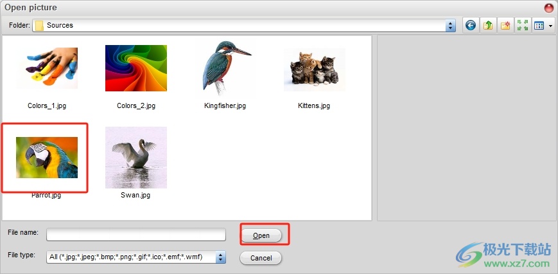Image resolution: width=558 pixels, height=274 pixels.
Task: Select the Colors_1.jpg thumbnail
Action: (x=47, y=68)
